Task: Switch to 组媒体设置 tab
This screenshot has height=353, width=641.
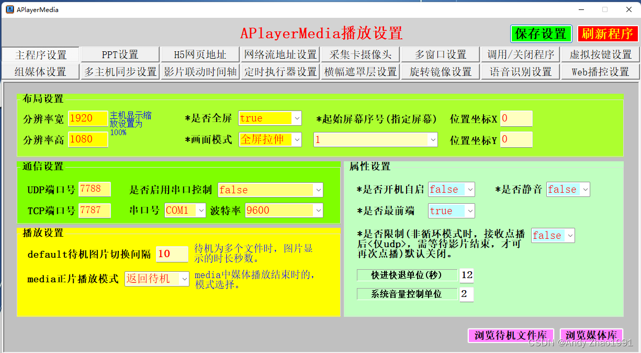Action: (x=41, y=72)
